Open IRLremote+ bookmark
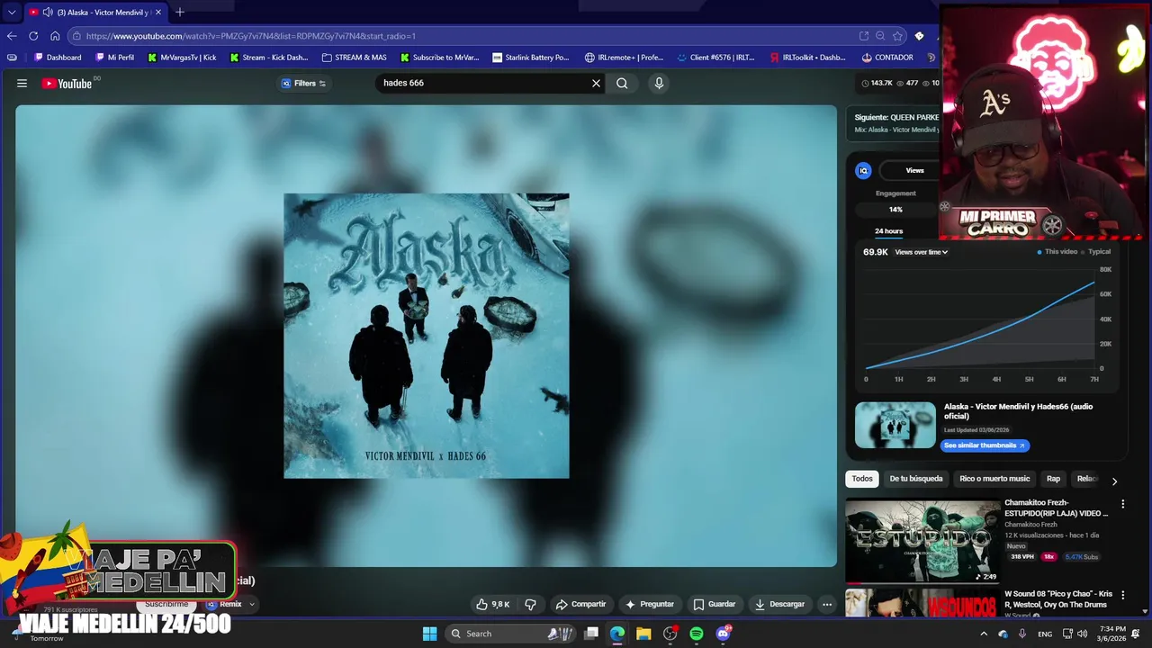Screen dimensions: 1152x648 (624, 58)
